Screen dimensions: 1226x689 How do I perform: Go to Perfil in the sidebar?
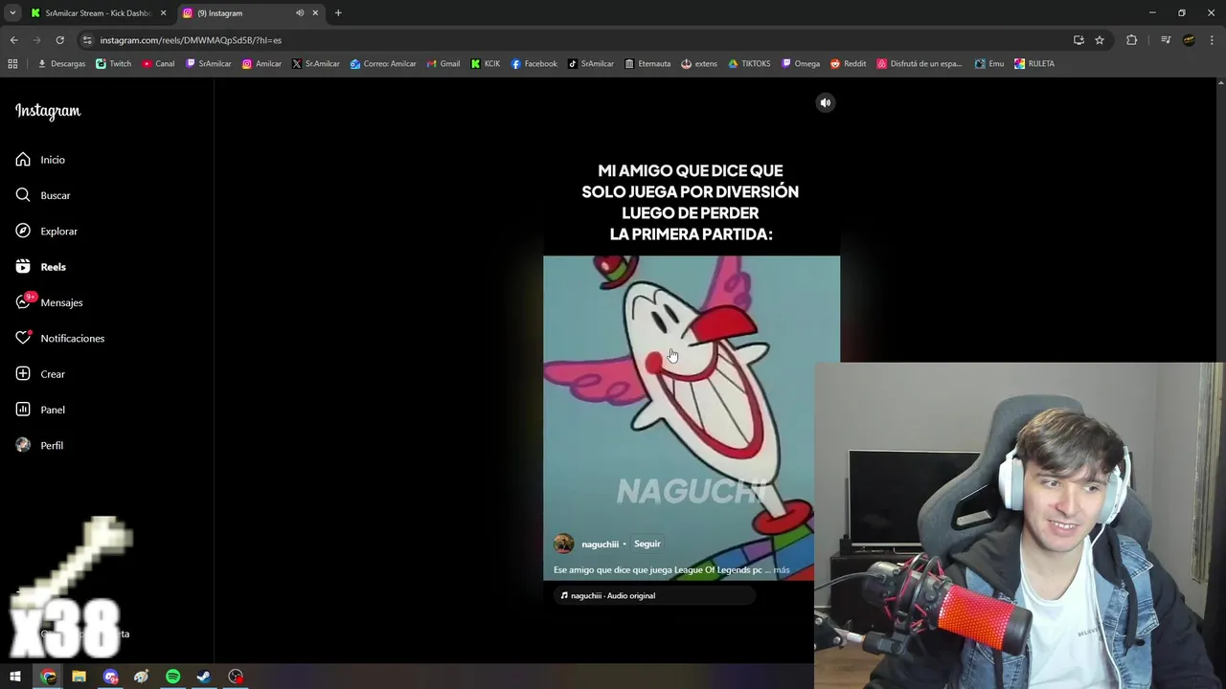point(39,446)
